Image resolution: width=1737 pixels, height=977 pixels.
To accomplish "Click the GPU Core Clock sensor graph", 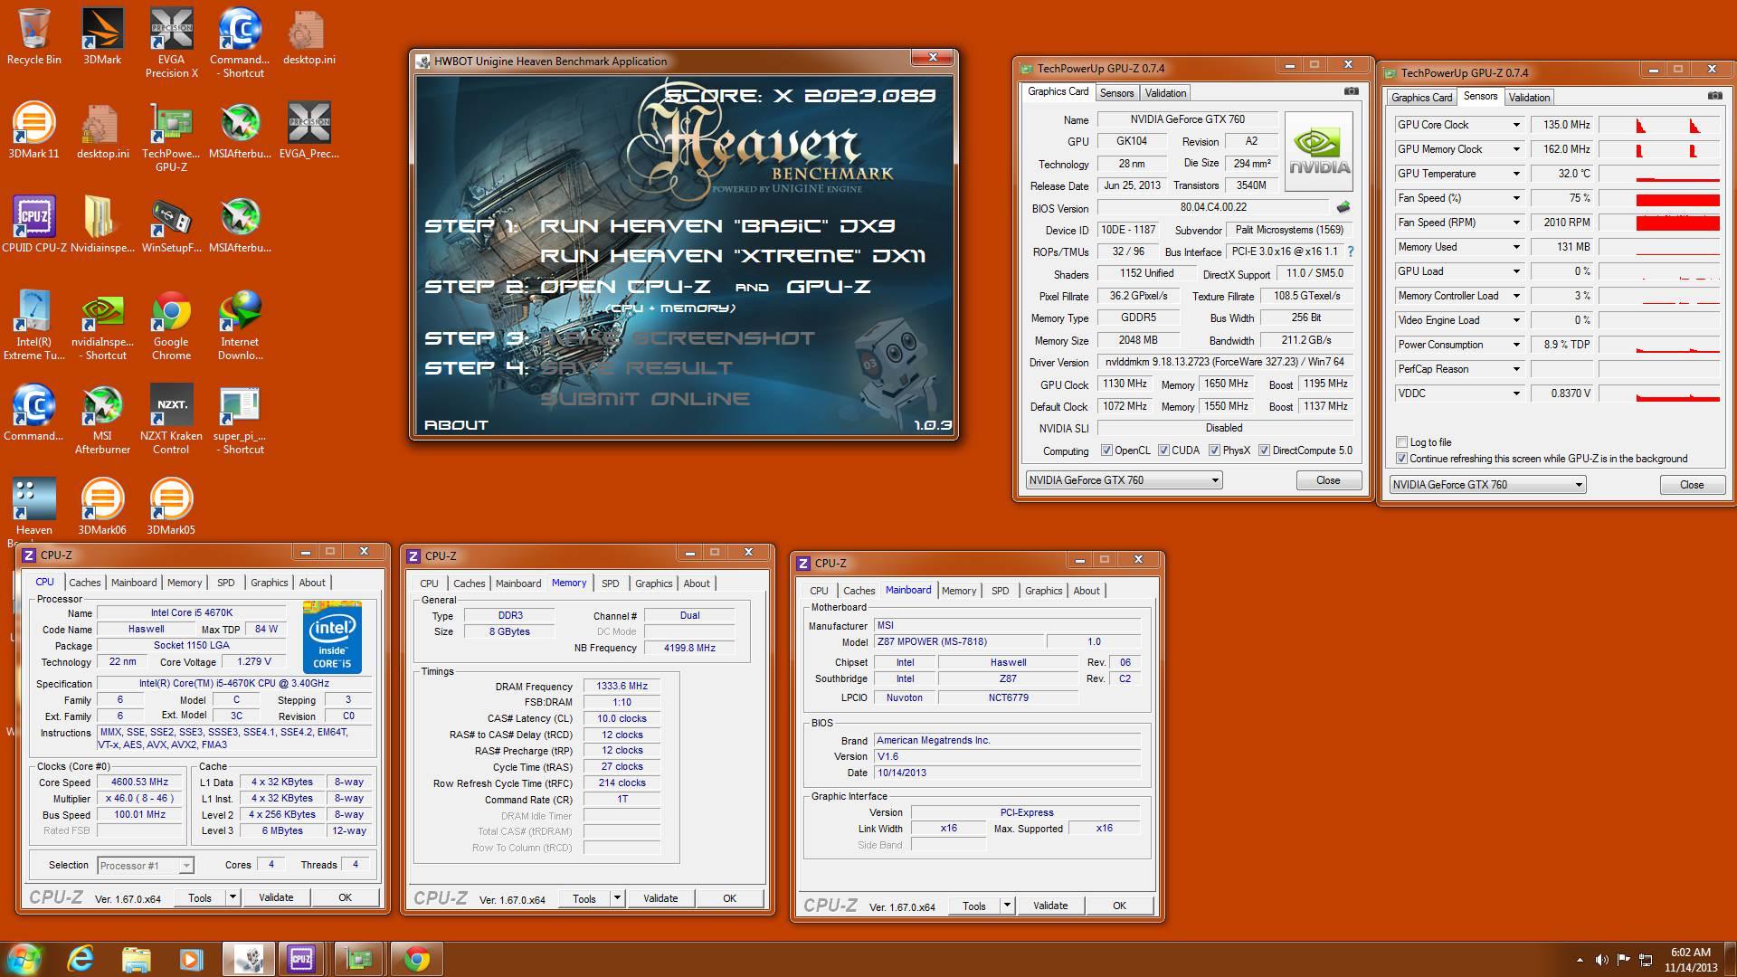I will tap(1659, 125).
